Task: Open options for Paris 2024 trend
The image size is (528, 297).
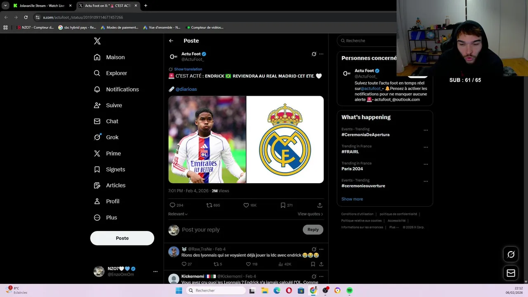Action: tap(426, 164)
